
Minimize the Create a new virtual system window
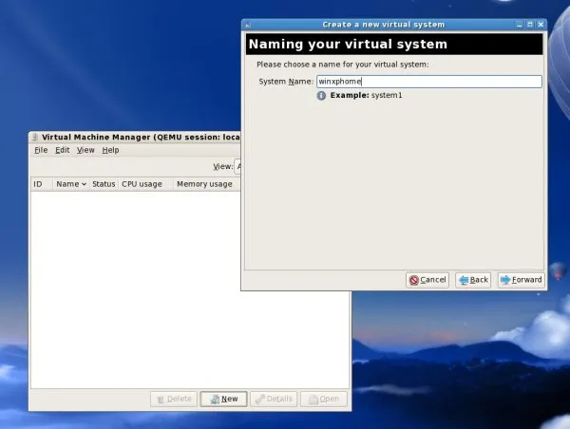click(x=519, y=25)
